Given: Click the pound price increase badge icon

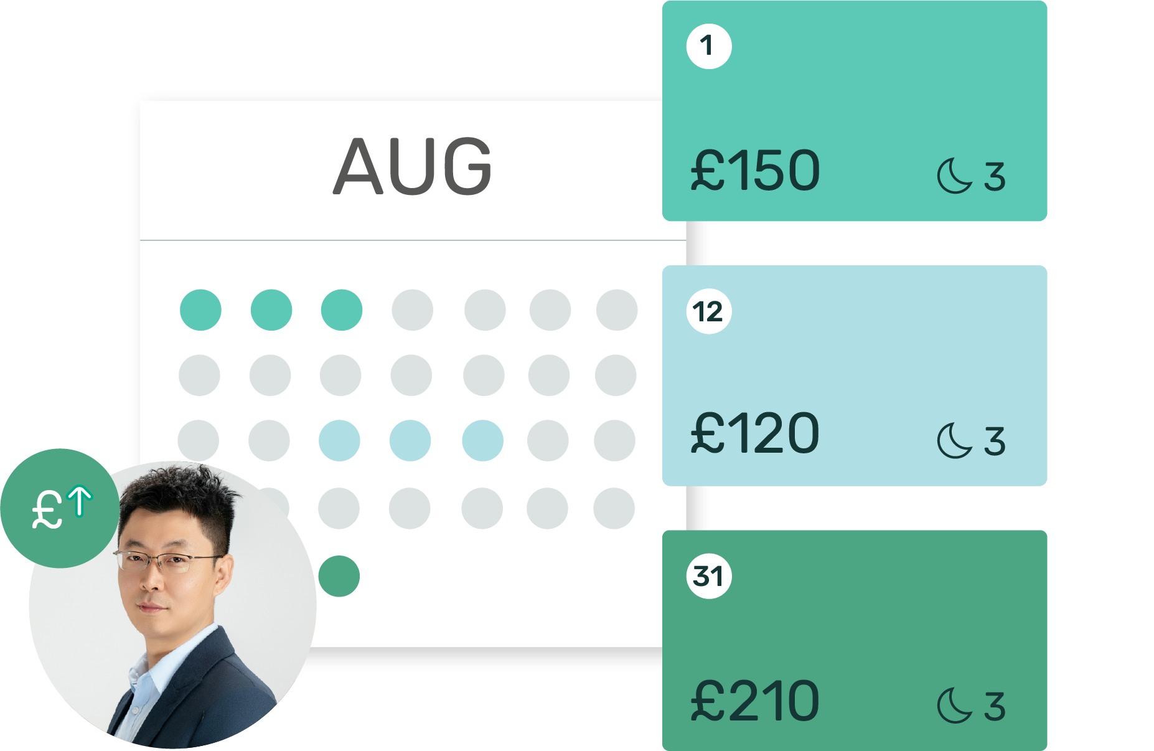Looking at the screenshot, I should [60, 508].
